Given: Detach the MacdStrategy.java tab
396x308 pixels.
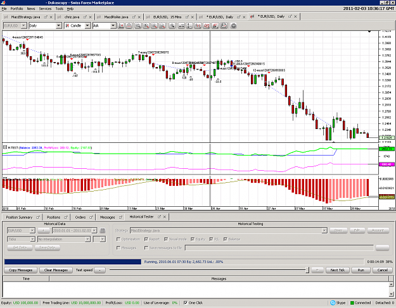Looking at the screenshot, I should [x=46, y=17].
